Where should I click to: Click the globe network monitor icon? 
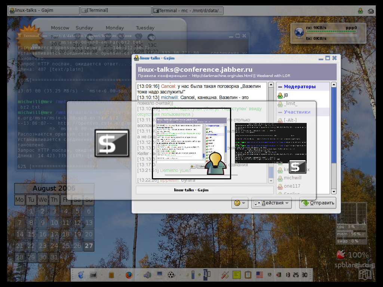click(299, 33)
